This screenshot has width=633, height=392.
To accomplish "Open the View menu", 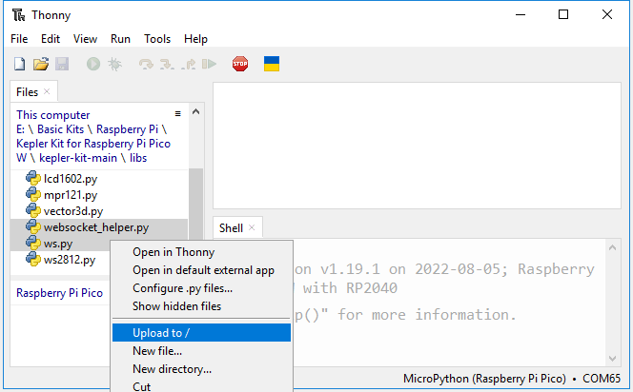I will click(x=85, y=39).
